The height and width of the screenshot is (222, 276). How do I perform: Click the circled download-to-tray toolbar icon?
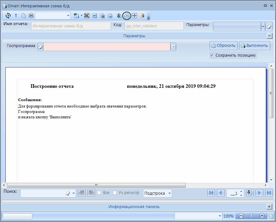[x=127, y=16]
